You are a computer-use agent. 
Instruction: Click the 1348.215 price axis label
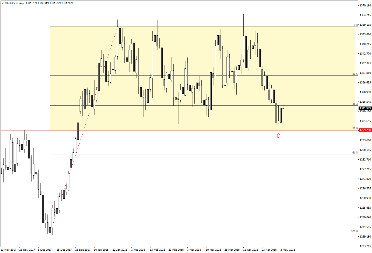[365, 44]
